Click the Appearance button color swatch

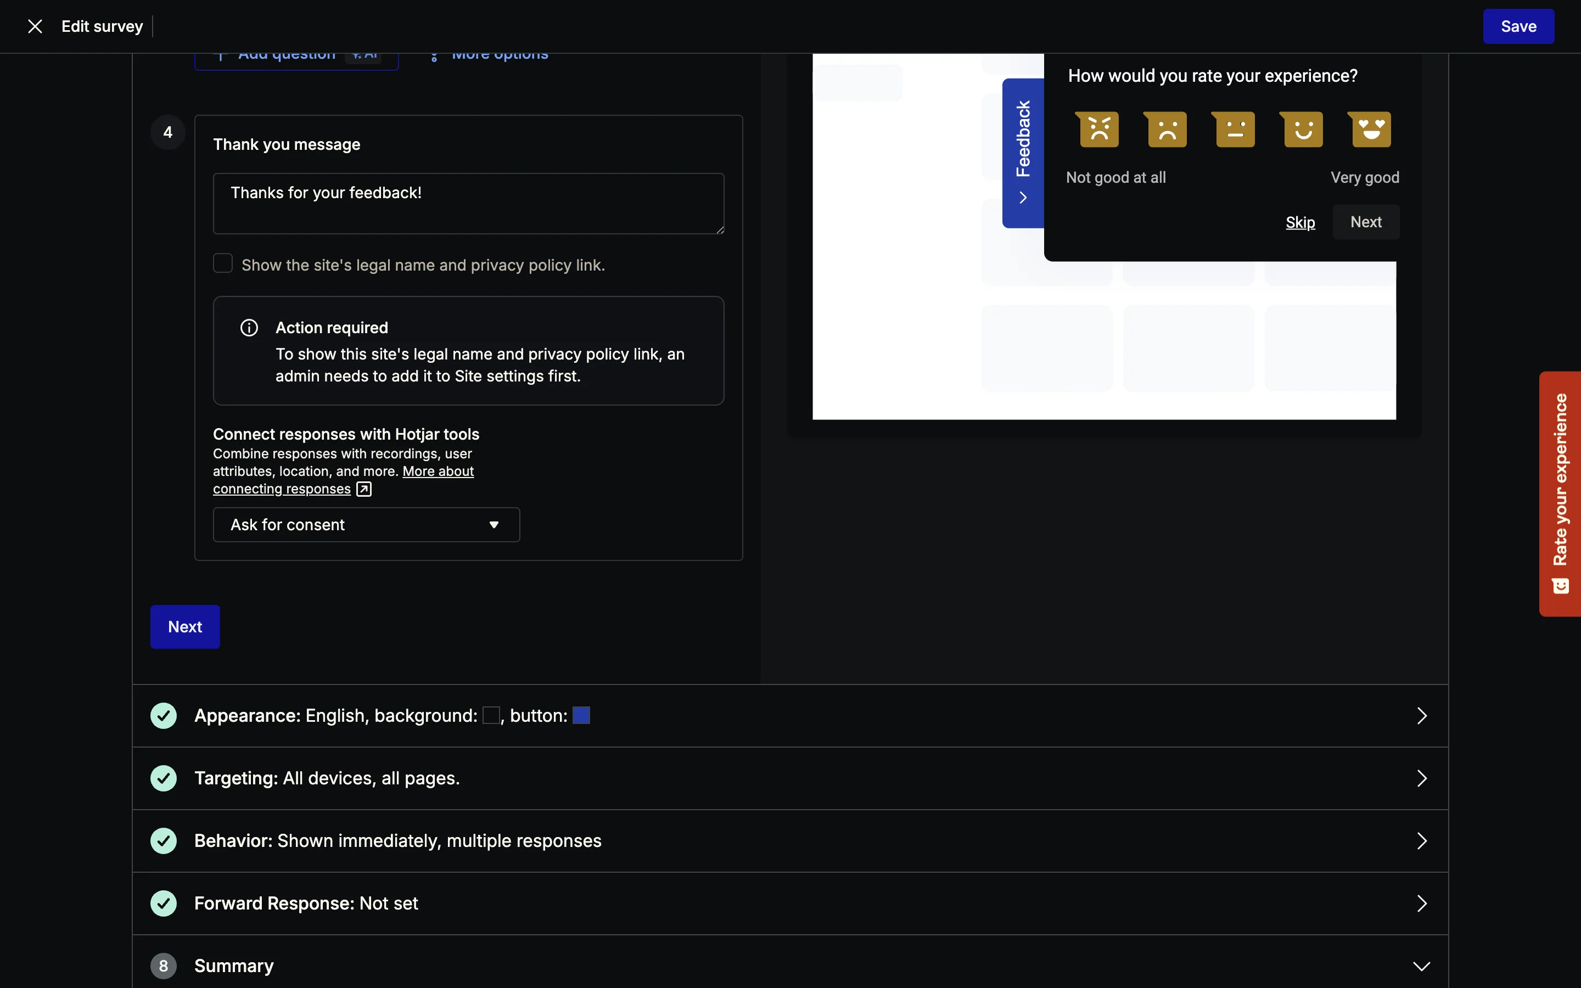(581, 716)
